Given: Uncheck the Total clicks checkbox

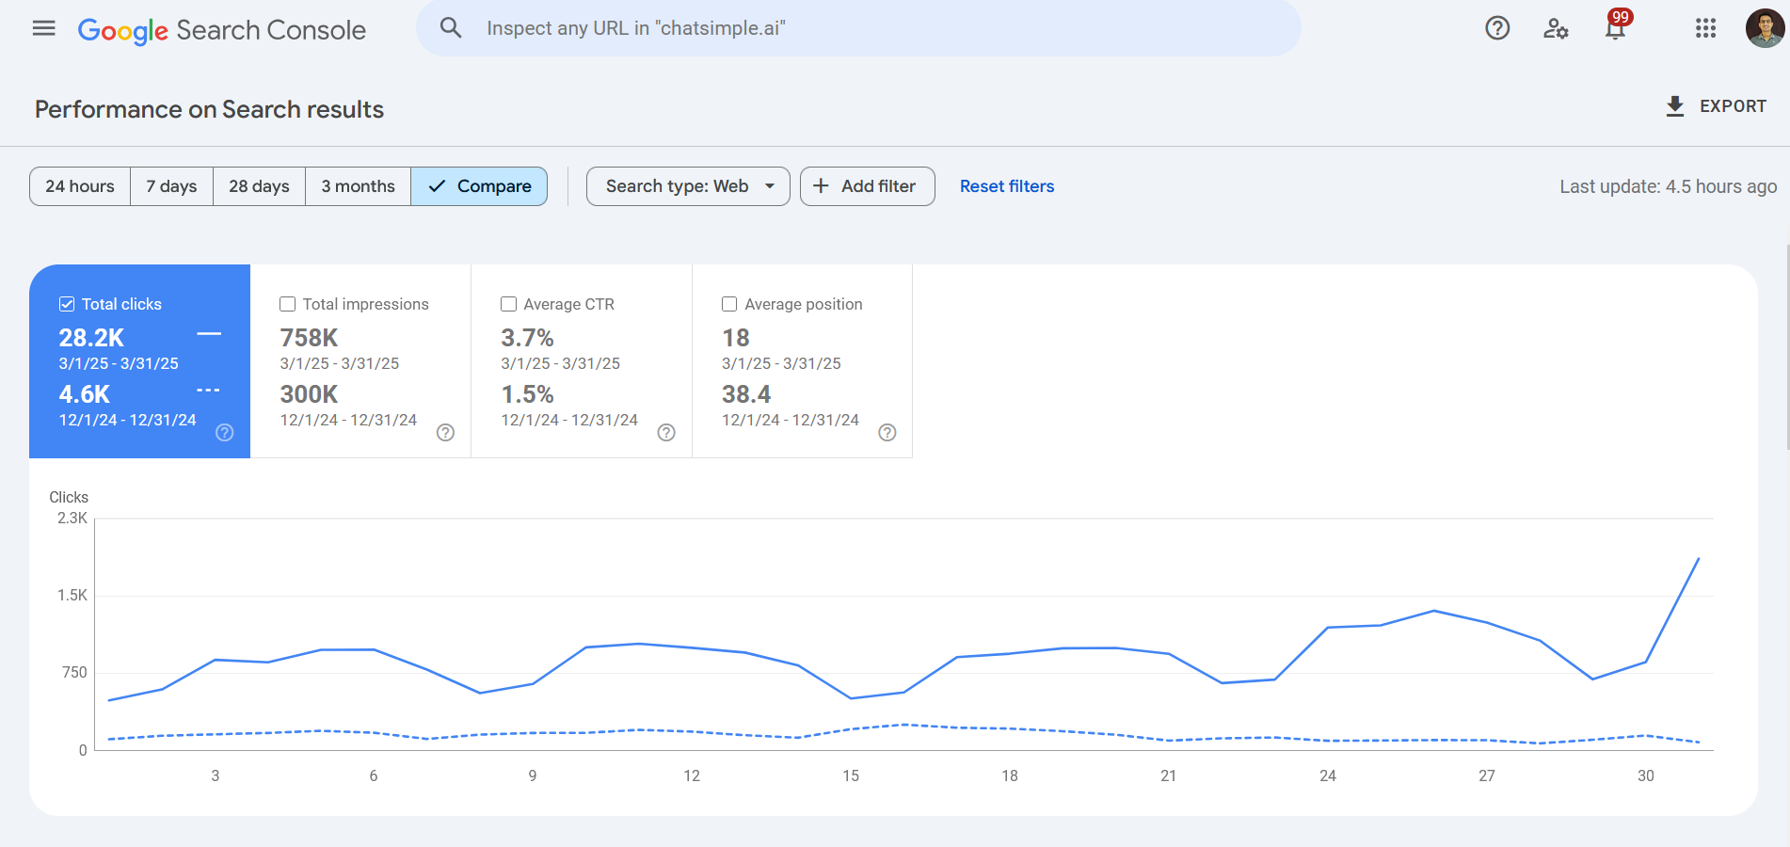Looking at the screenshot, I should click(x=67, y=303).
